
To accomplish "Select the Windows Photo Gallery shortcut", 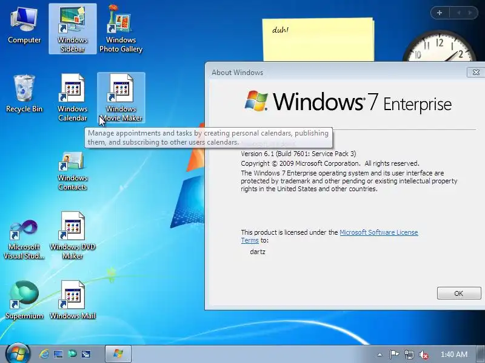I will point(121,29).
